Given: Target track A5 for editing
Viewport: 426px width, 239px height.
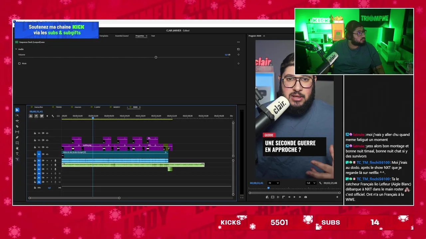Looking at the screenshot, I should [x=39, y=178].
